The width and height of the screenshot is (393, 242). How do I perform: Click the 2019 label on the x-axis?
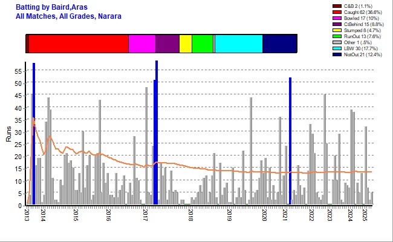click(x=230, y=216)
